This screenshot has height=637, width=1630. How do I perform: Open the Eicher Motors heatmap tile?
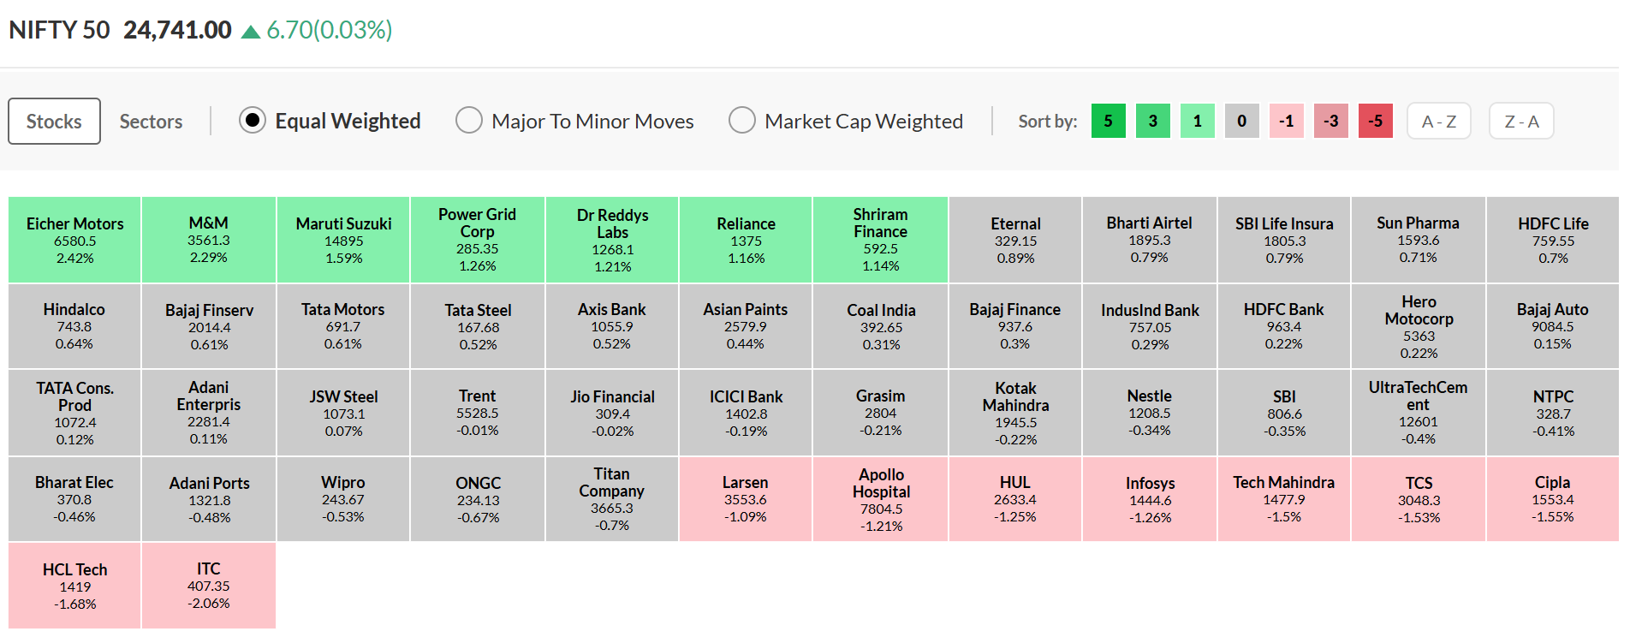click(74, 240)
